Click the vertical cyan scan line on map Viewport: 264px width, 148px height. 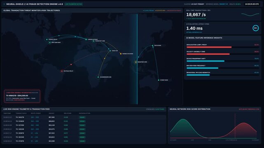137,59
